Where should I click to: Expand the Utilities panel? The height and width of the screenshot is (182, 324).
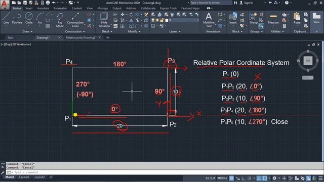coord(277,31)
